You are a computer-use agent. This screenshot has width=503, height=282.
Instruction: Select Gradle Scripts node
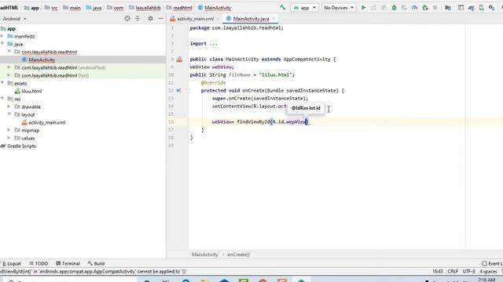click(x=21, y=146)
